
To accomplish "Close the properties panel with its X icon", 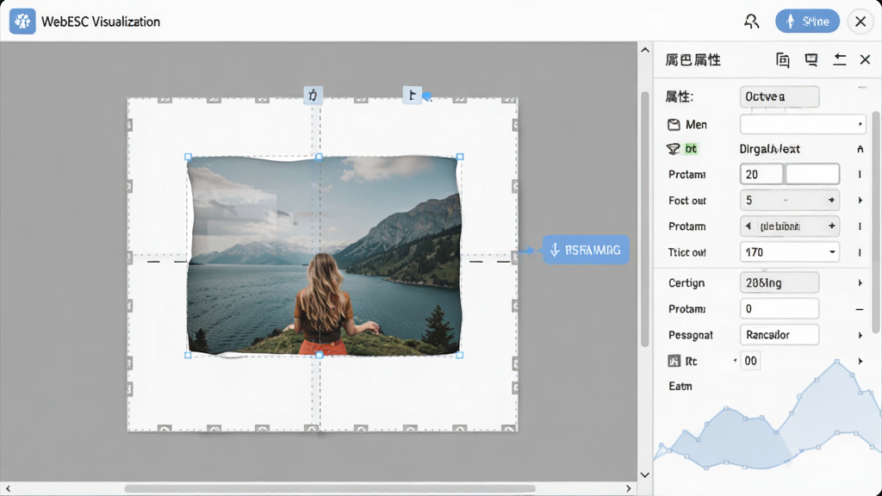I will click(x=865, y=59).
